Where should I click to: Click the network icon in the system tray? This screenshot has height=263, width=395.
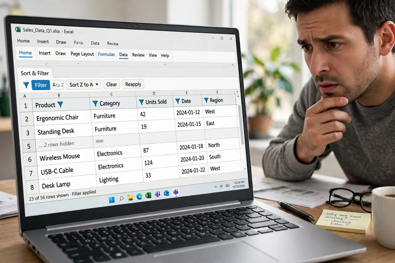pos(221,186)
